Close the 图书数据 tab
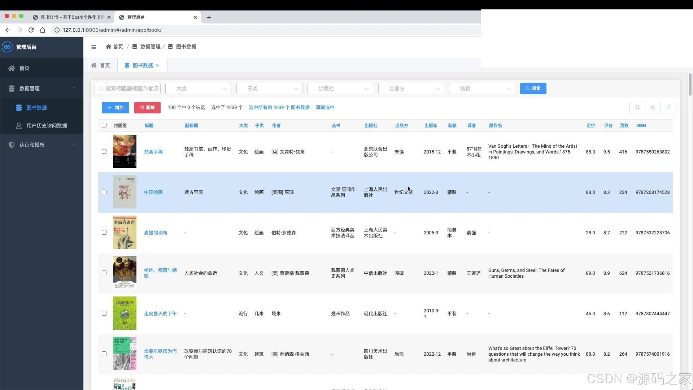This screenshot has width=693, height=390. [x=158, y=65]
